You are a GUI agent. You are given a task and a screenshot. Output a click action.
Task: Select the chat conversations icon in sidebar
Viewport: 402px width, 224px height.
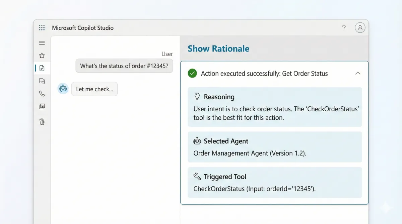pyautogui.click(x=42, y=81)
